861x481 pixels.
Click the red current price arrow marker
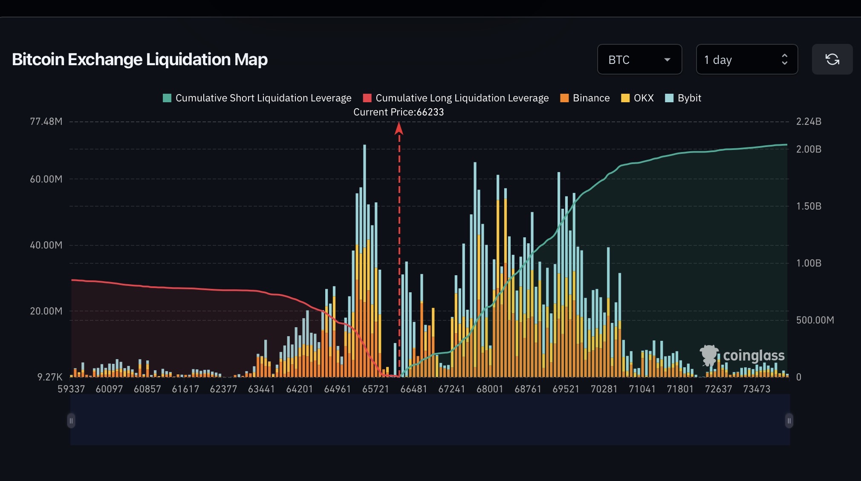click(399, 128)
